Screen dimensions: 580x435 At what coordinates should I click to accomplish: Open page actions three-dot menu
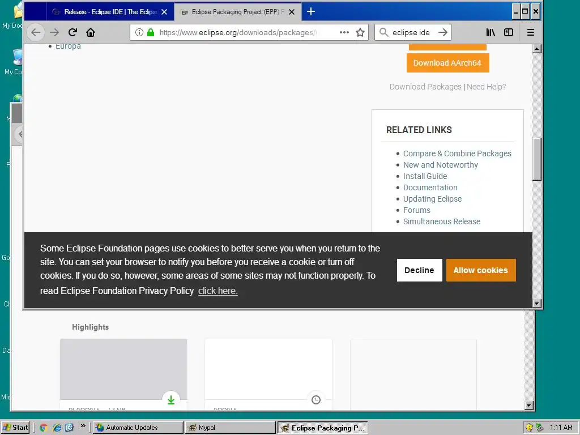pyautogui.click(x=344, y=32)
